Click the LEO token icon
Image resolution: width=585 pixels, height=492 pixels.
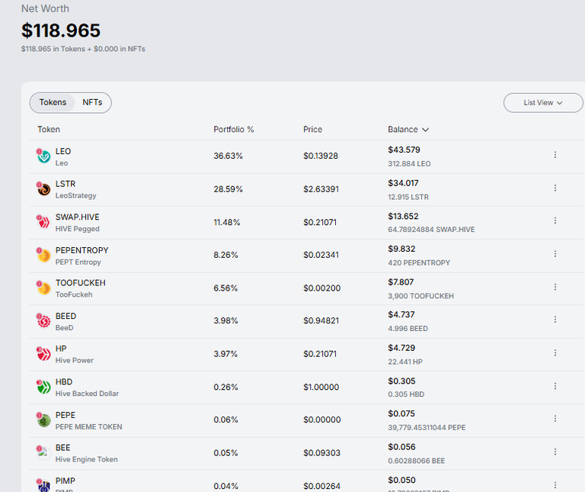coord(43,156)
